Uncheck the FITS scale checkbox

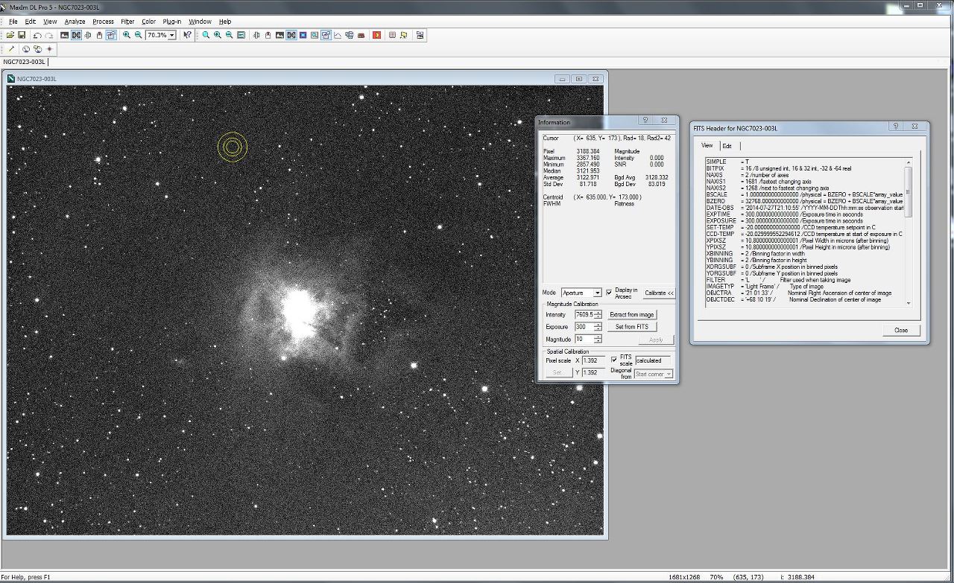(x=614, y=360)
